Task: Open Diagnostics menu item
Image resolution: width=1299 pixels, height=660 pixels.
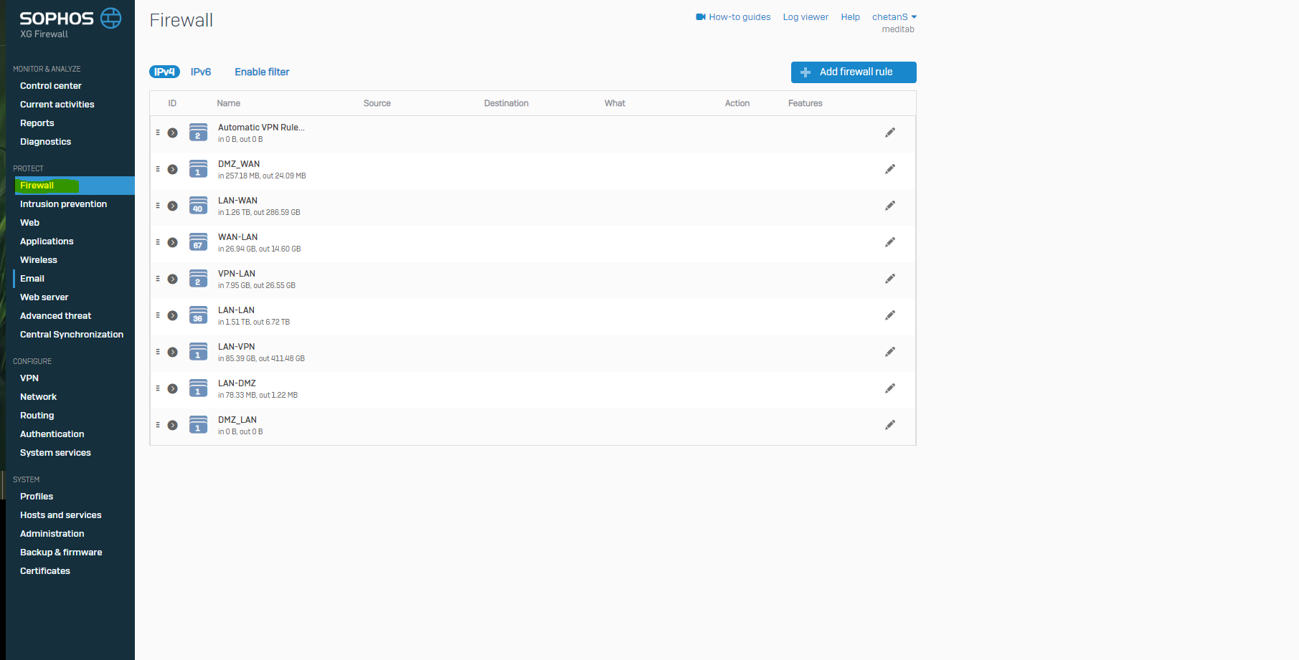Action: pos(46,142)
